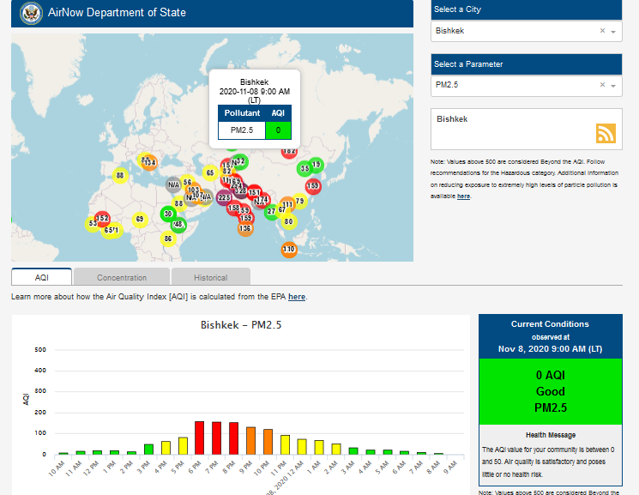Image resolution: width=639 pixels, height=495 pixels.
Task: Follow the EPA 'here' link about AQI calculation
Action: pos(296,297)
